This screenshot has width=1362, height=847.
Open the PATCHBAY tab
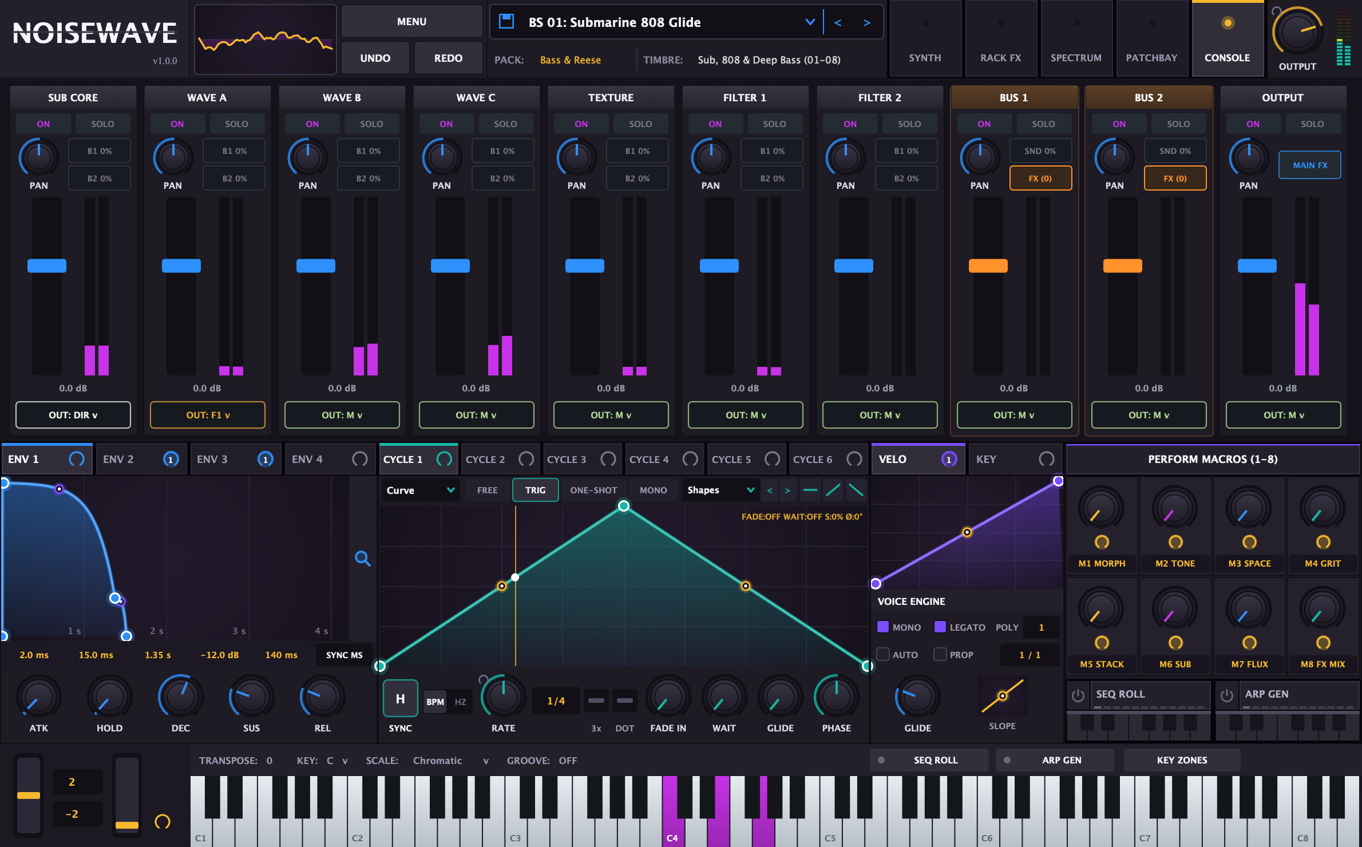[1152, 39]
